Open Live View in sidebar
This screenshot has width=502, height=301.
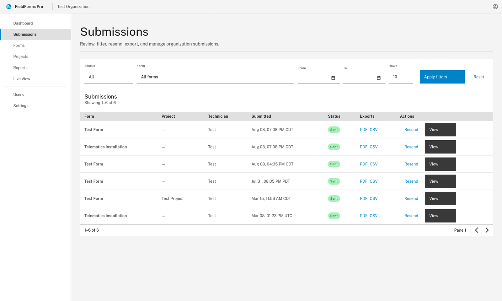[35, 79]
